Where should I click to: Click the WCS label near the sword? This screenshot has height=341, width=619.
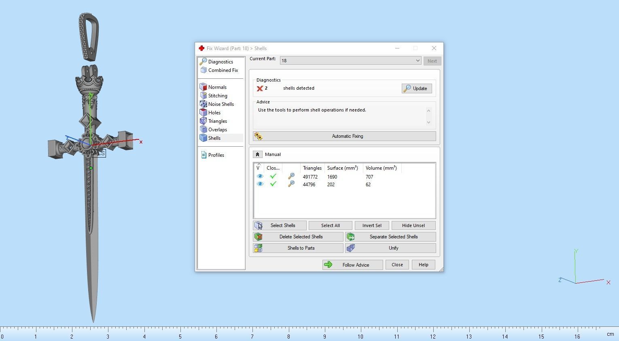(100, 153)
